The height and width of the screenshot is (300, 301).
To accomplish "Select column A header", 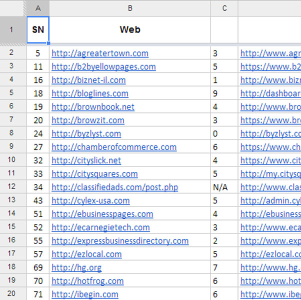I will pos(38,8).
